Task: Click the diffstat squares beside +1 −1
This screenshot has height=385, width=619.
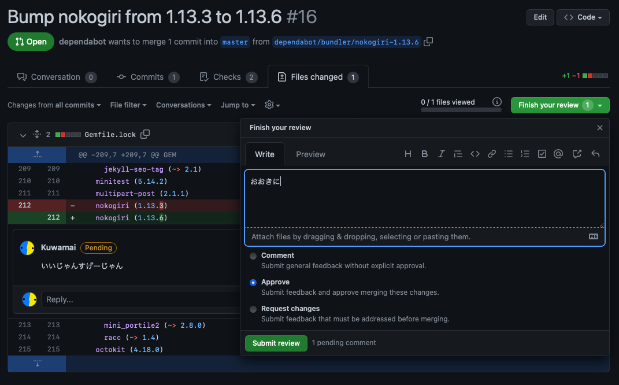Action: click(595, 76)
